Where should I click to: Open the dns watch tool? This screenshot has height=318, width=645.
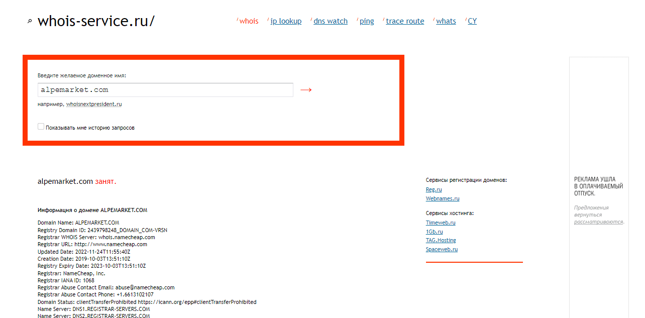point(330,21)
